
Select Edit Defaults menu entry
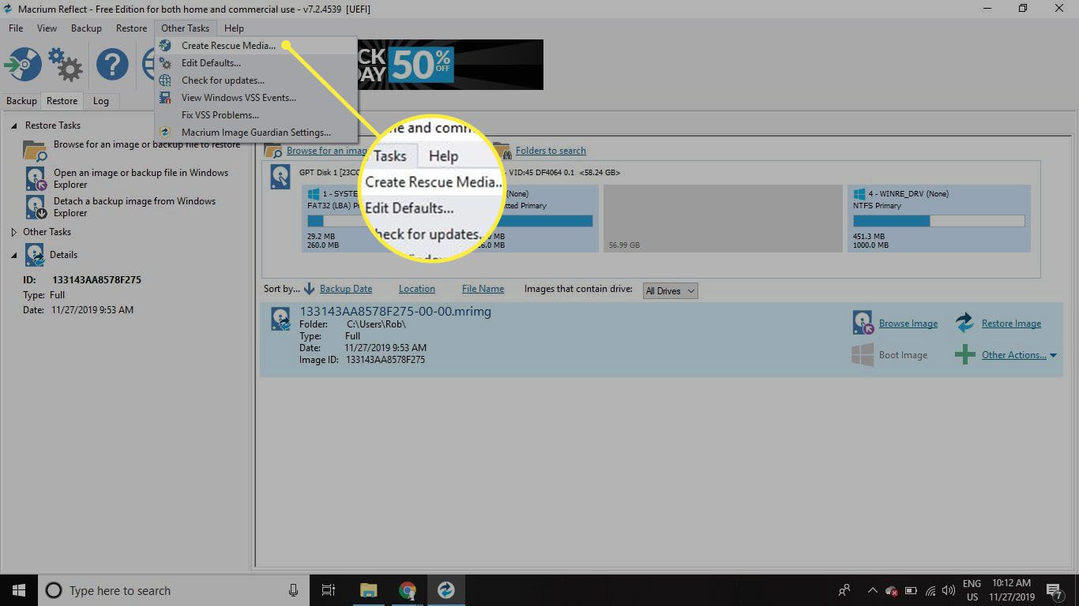[256, 63]
